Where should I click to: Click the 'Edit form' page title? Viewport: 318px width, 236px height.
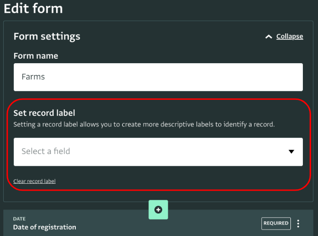pos(33,9)
